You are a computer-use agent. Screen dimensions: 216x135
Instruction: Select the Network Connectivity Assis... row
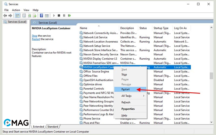pos(135,33)
